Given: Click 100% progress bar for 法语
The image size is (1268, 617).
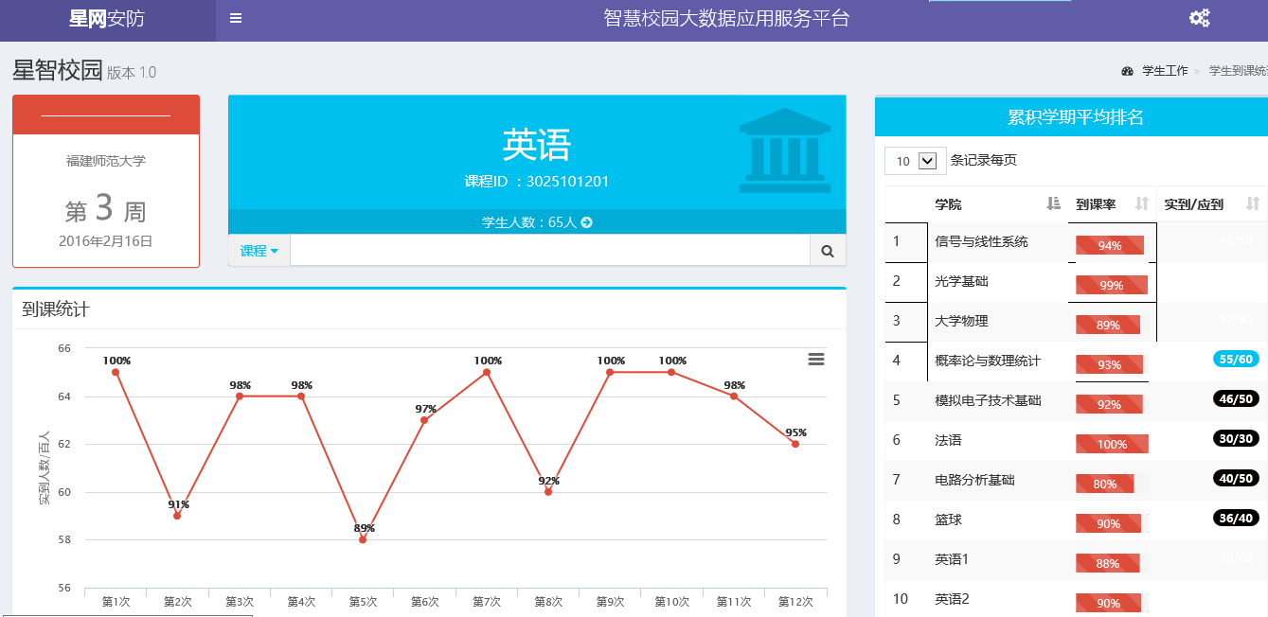Looking at the screenshot, I should [1112, 444].
